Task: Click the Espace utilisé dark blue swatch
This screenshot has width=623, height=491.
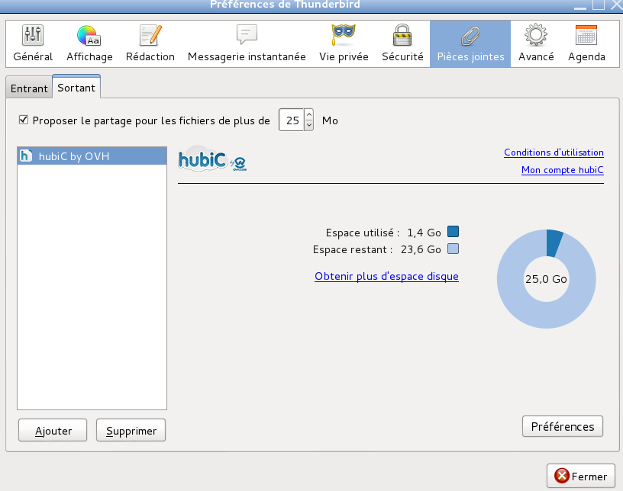Action: click(453, 232)
